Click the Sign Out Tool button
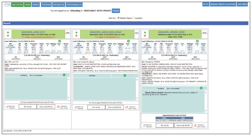 click(x=17, y=5)
